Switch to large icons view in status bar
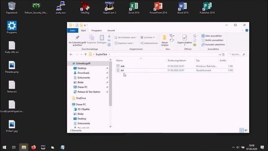Viewport: 268px width, 151px height. (x=246, y=130)
